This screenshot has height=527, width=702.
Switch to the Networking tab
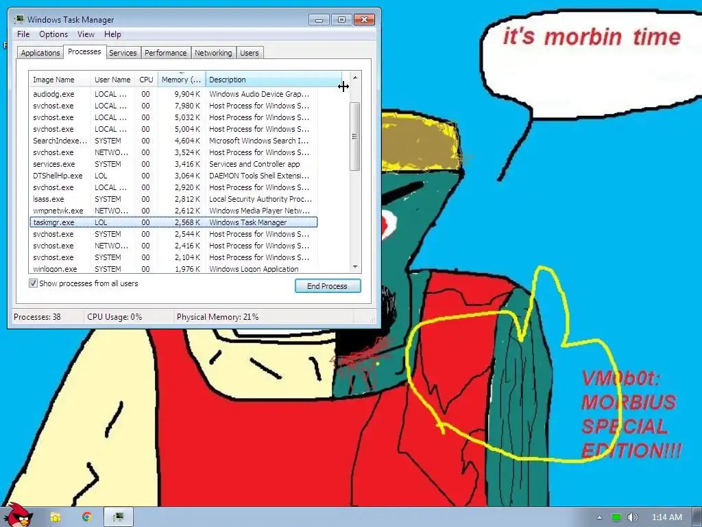tap(213, 53)
